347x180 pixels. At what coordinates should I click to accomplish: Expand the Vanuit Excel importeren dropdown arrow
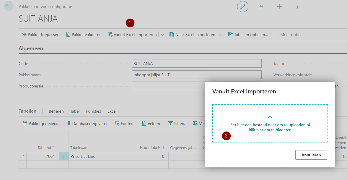coord(162,35)
